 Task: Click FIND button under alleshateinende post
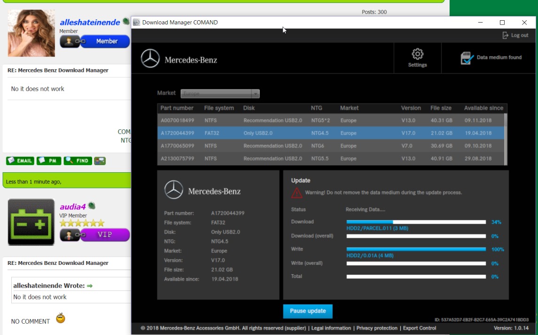point(78,160)
